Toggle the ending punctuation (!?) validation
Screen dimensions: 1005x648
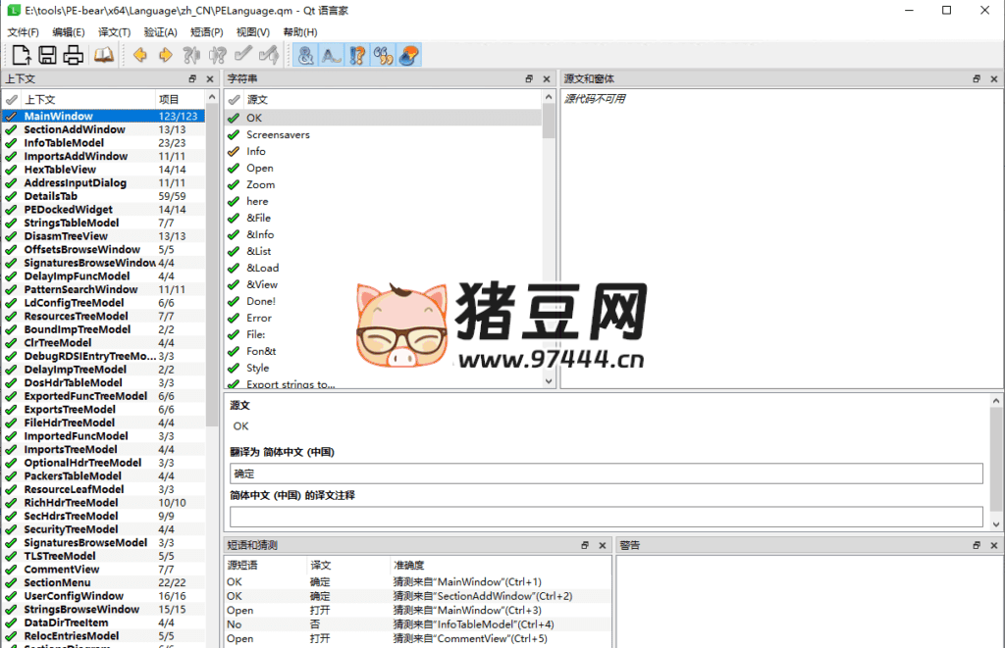[x=356, y=54]
